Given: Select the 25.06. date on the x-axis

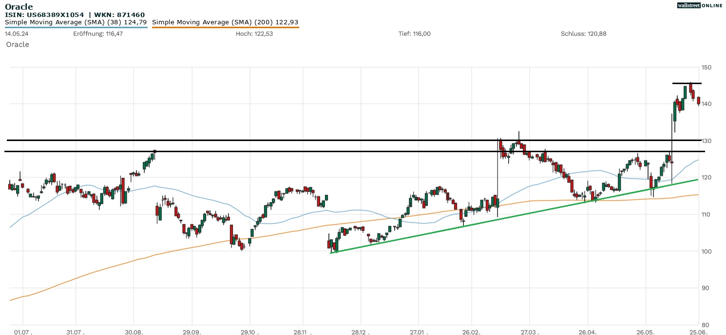Looking at the screenshot, I should [x=698, y=332].
